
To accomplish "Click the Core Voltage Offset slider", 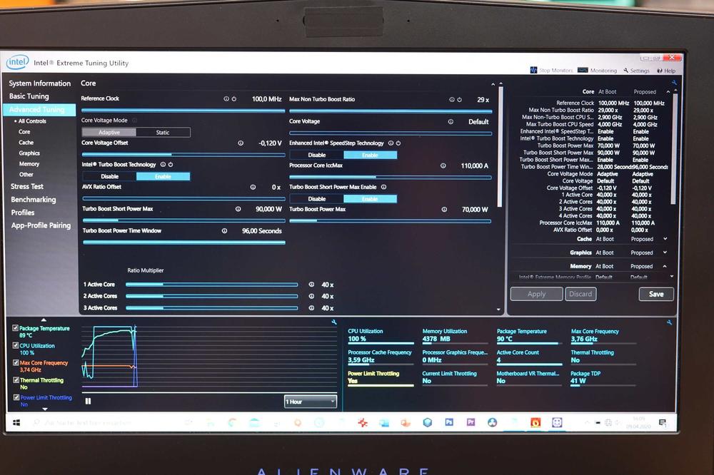I will [183, 154].
